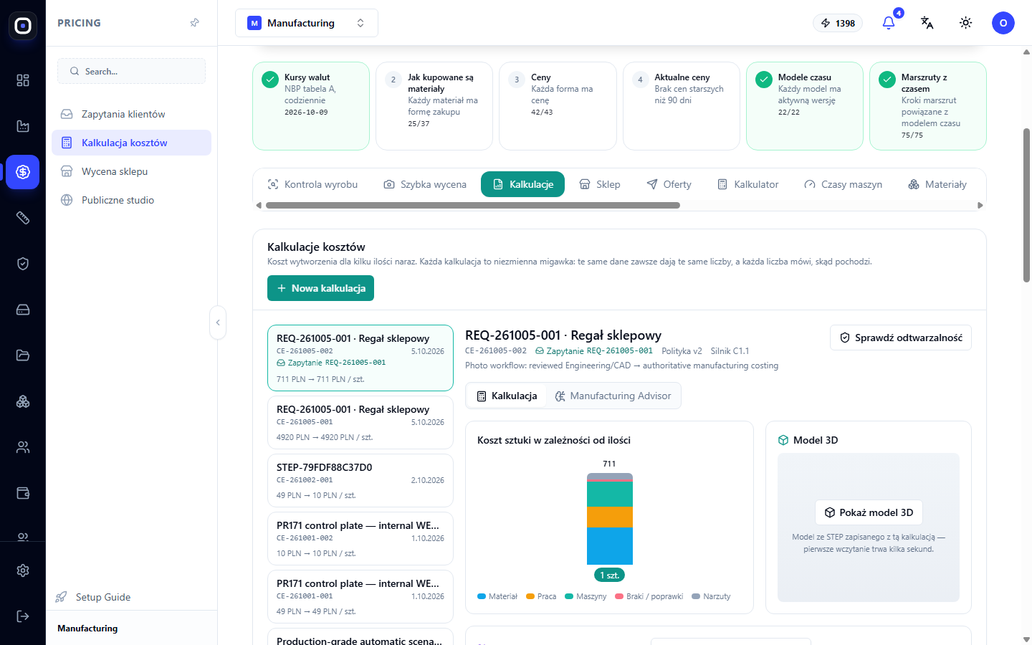Open the wallet icon in left rail
Viewport: 1032px width, 645px height.
pyautogui.click(x=23, y=493)
